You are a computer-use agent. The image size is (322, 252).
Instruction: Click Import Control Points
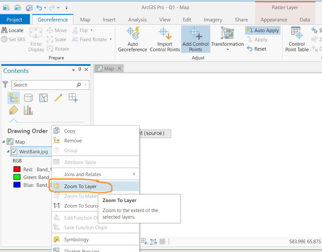(165, 39)
